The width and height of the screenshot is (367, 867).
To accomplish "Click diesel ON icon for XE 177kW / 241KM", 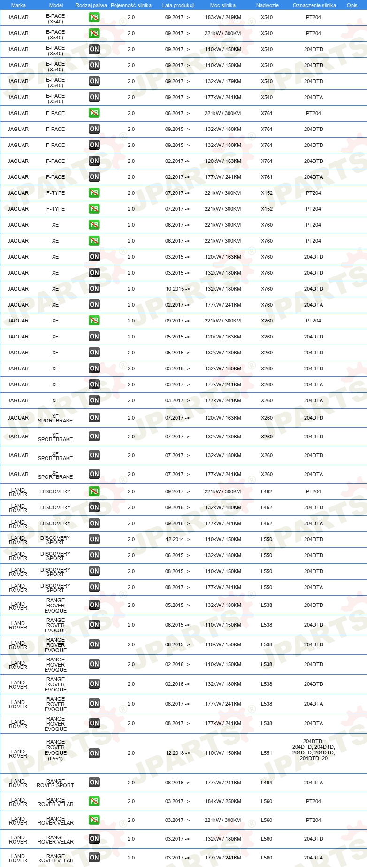I will pyautogui.click(x=94, y=305).
